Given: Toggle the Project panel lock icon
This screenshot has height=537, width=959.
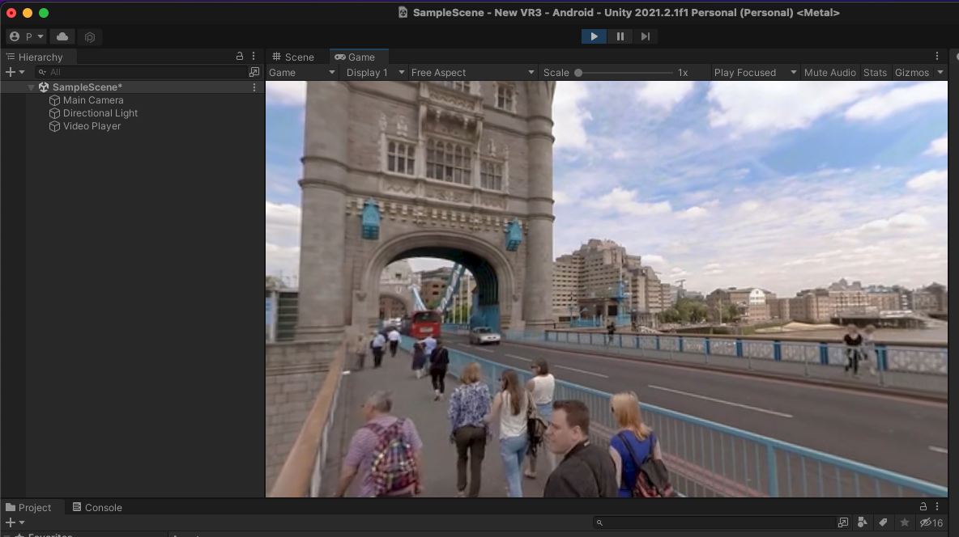Looking at the screenshot, I should 923,506.
